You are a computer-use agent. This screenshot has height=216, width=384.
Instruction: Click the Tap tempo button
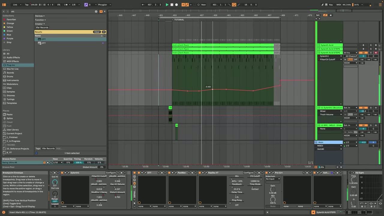[x=27, y=5]
